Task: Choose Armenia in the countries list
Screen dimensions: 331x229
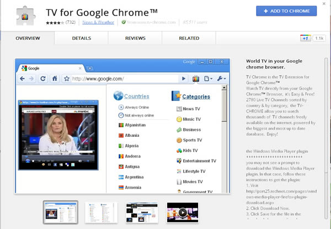Action: [130, 188]
